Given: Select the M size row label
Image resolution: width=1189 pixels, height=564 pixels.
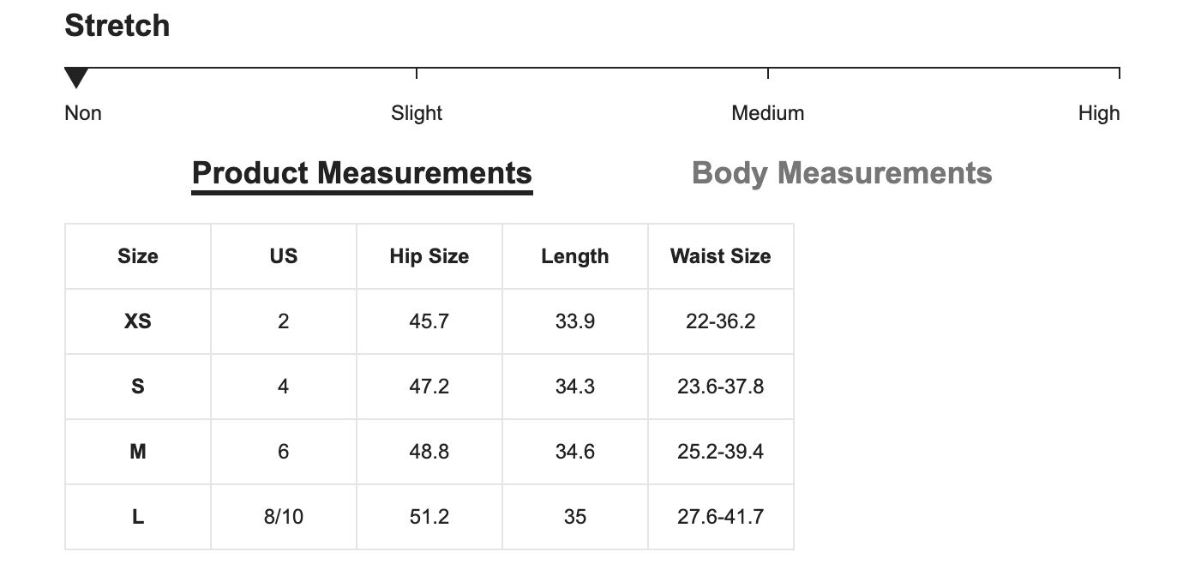Looking at the screenshot, I should [138, 452].
